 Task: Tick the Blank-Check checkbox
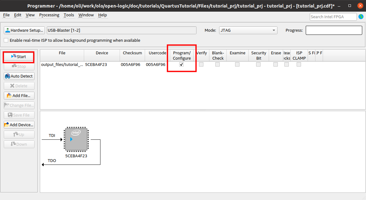(x=218, y=64)
